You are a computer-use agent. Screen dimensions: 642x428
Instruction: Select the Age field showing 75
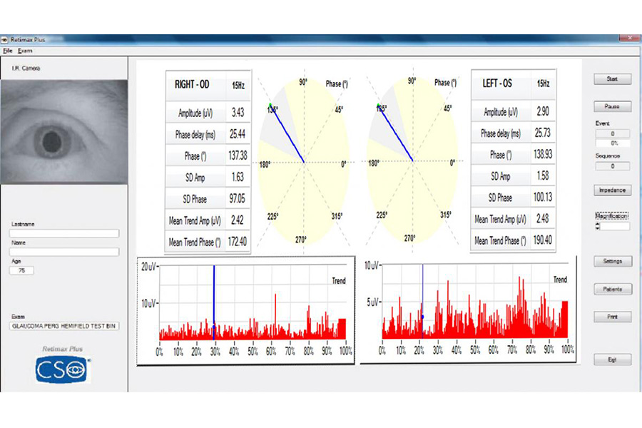click(x=21, y=270)
